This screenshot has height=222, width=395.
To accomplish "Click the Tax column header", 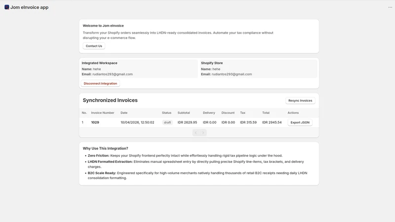I will tap(242, 113).
